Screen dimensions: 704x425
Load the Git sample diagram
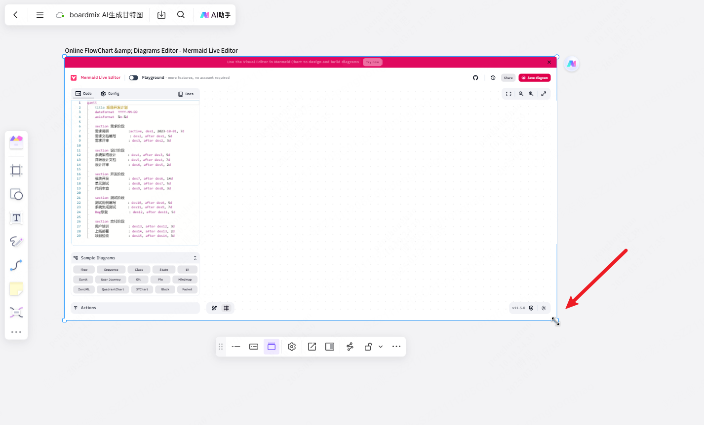coord(138,280)
